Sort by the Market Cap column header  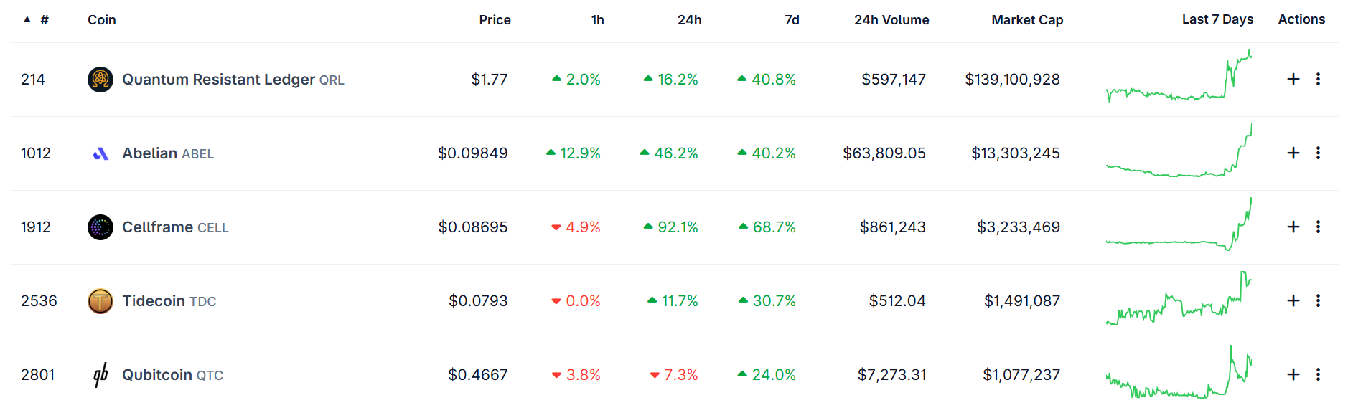click(x=1026, y=20)
